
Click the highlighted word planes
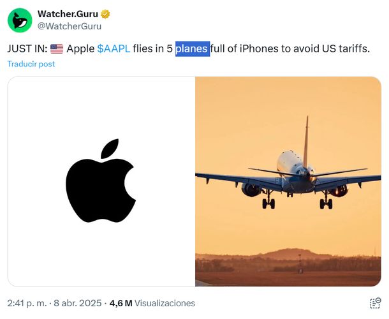point(191,49)
